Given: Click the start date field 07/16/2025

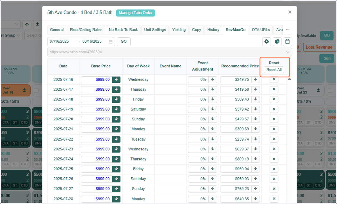Looking at the screenshot, I should pos(59,42).
